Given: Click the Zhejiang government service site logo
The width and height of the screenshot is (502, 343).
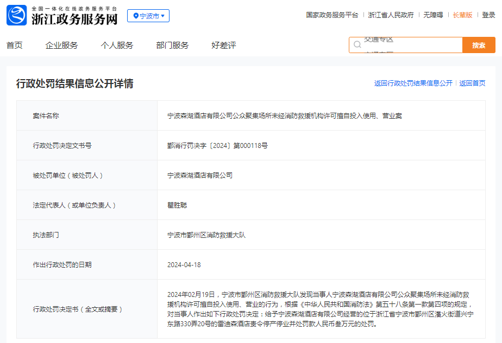Looking at the screenshot, I should pos(17,15).
